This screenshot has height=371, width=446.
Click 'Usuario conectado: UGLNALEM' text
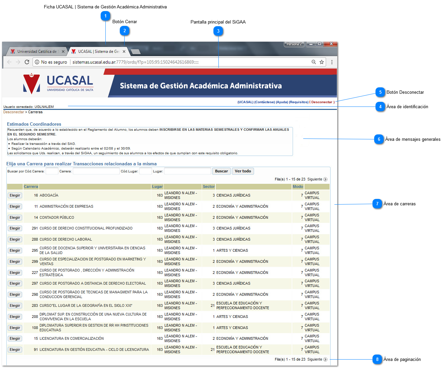click(29, 107)
